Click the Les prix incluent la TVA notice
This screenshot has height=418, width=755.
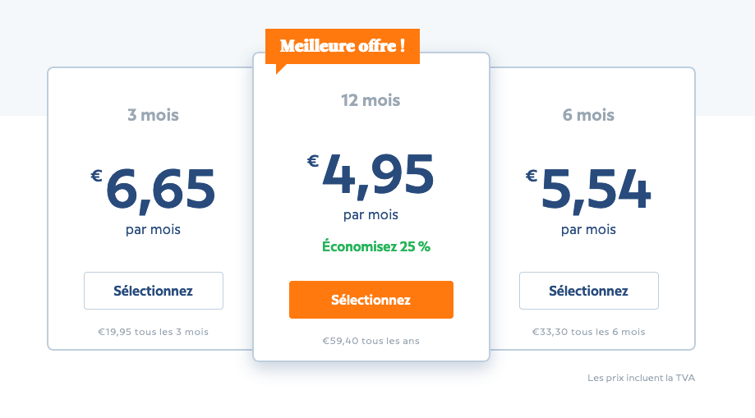641,378
